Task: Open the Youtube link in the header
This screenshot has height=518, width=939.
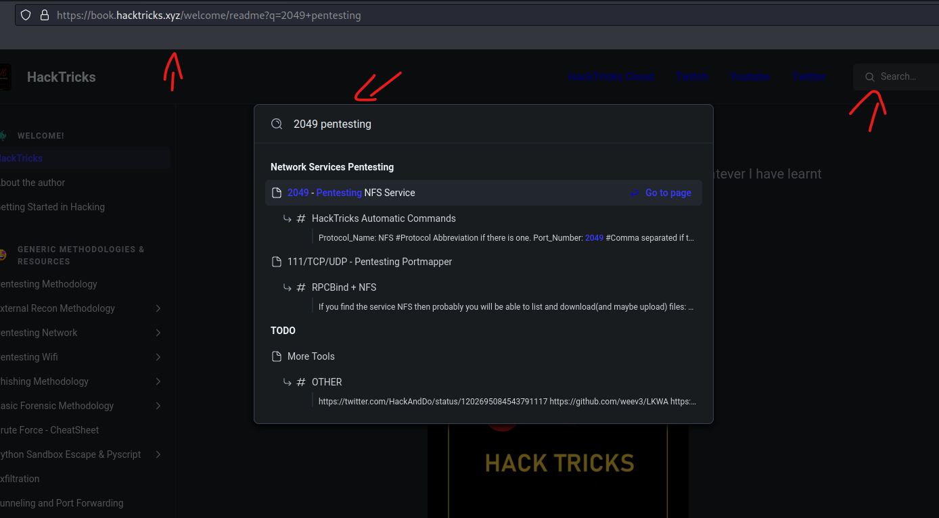Action: point(750,77)
